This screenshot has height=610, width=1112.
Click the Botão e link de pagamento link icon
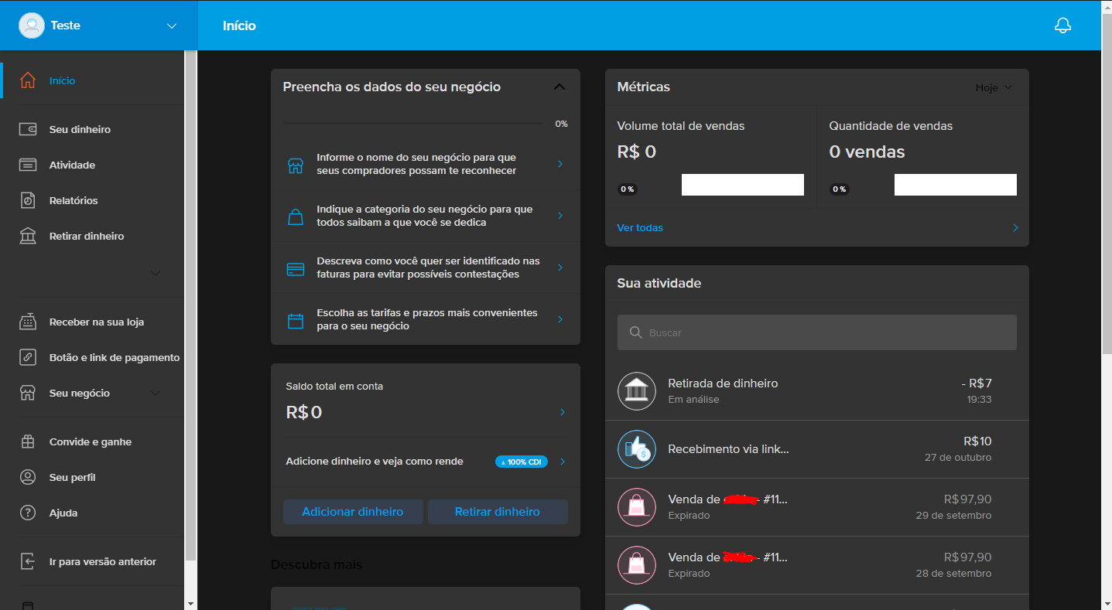point(28,357)
